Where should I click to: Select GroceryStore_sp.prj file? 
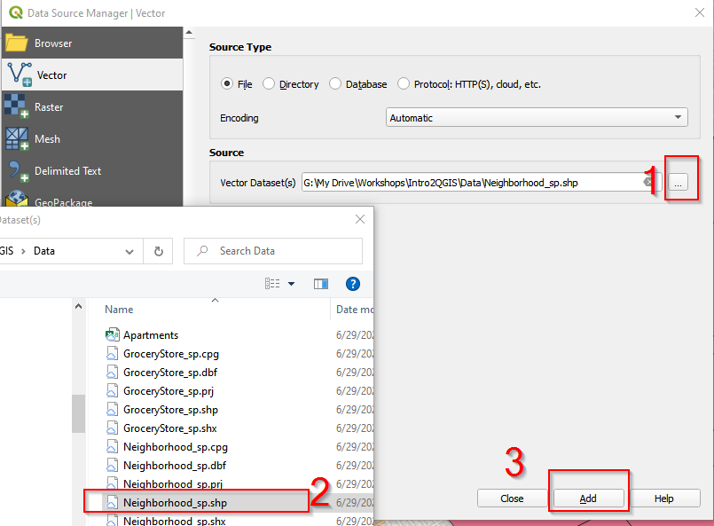[169, 391]
